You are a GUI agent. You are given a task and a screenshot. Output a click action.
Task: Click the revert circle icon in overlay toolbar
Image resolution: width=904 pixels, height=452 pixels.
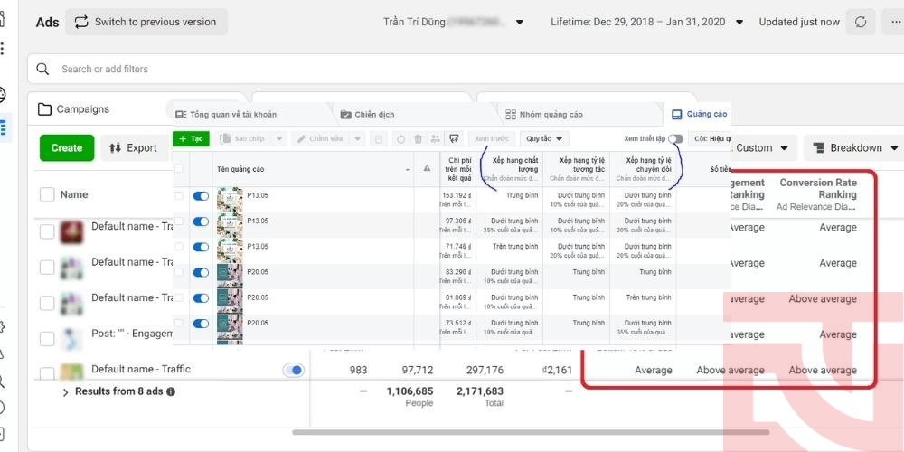tap(401, 139)
